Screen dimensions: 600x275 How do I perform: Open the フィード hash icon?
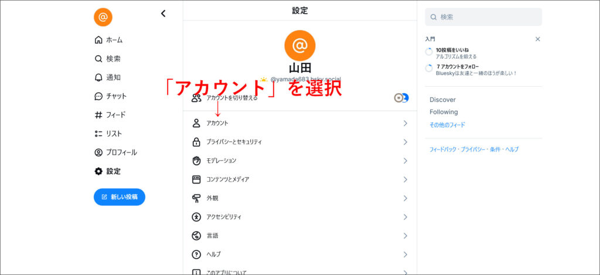point(98,115)
